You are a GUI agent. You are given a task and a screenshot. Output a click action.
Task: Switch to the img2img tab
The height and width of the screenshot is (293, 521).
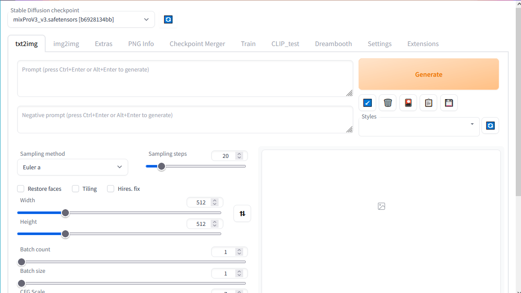[x=66, y=44]
